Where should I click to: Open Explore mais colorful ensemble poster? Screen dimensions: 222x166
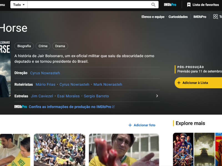click(x=183, y=149)
